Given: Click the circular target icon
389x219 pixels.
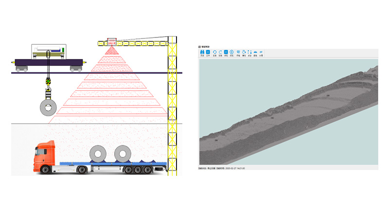Looking at the screenshot, I should 231,53.
